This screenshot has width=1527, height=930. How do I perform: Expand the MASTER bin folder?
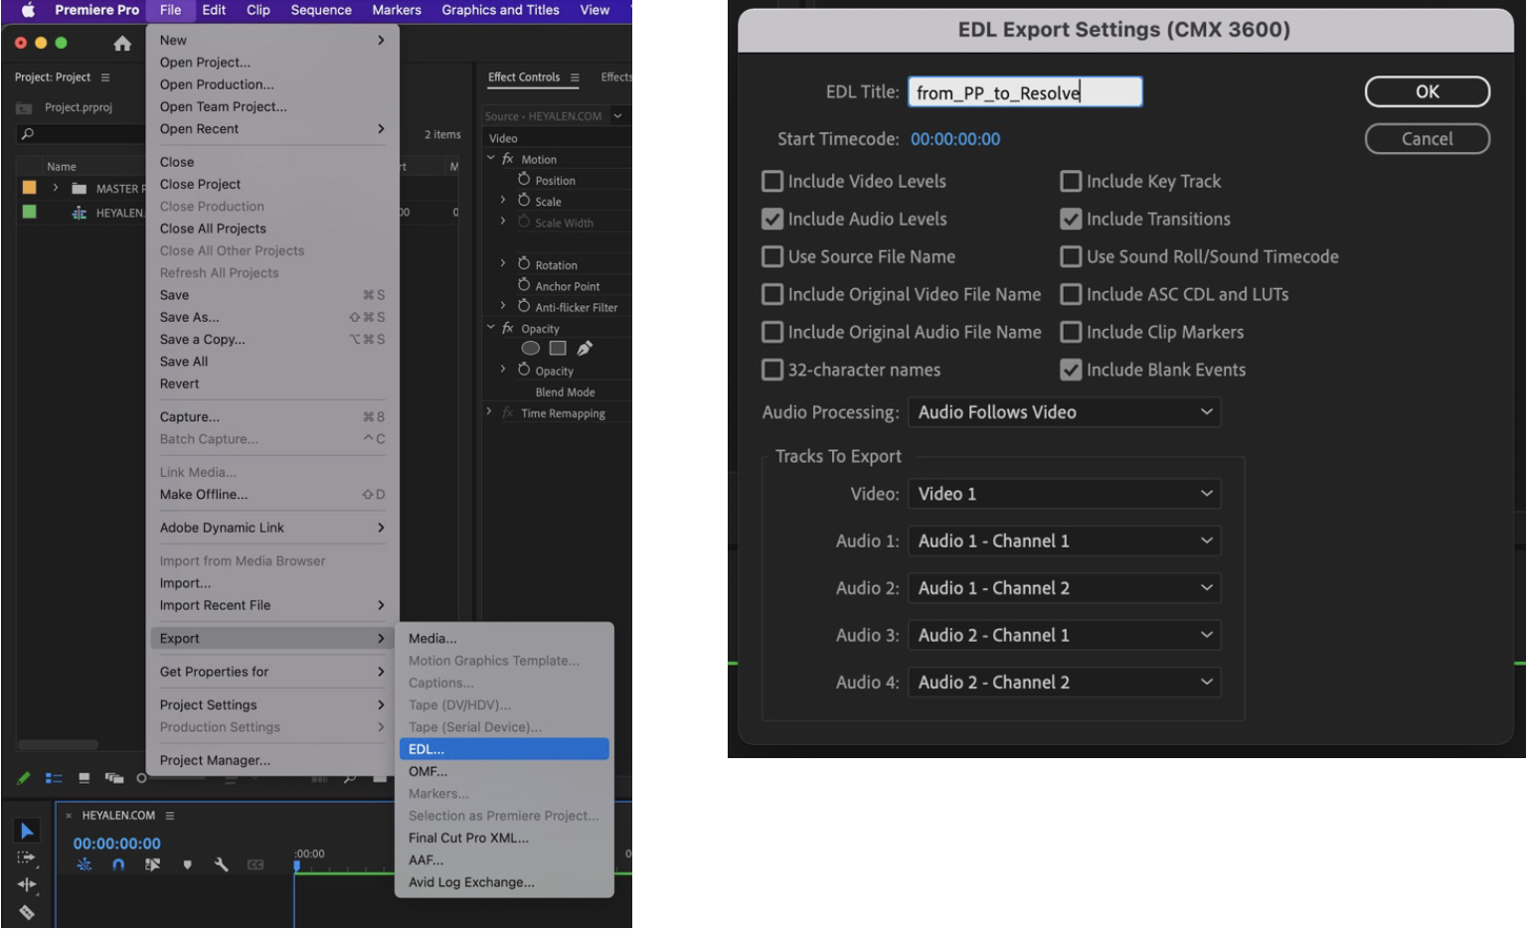[x=56, y=188]
